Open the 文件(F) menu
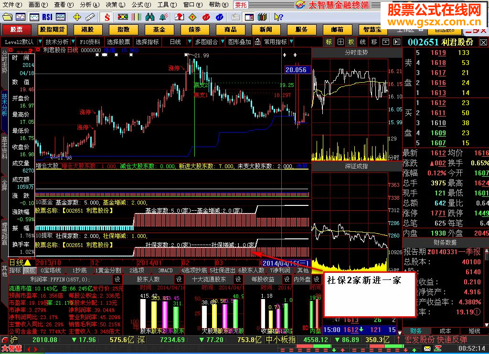This screenshot has width=489, height=354. click(x=12, y=5)
